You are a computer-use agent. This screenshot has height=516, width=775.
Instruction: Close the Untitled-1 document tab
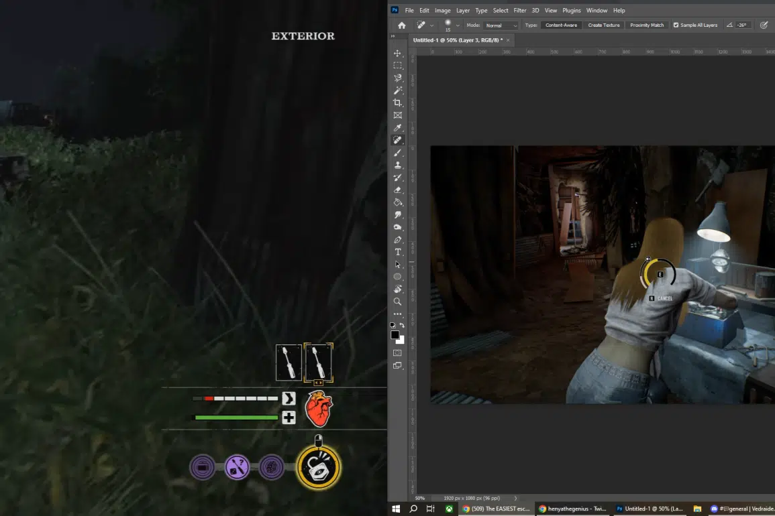[x=507, y=40]
